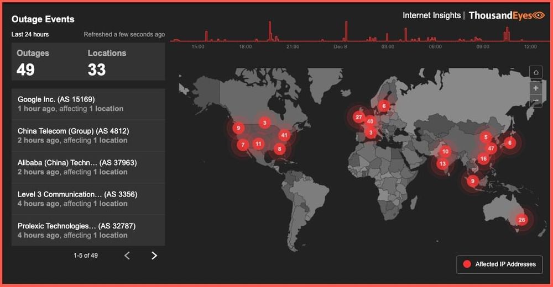Screen dimensions: 553x287
Task: Click the map cluster labeled 40
Action: [x=370, y=121]
